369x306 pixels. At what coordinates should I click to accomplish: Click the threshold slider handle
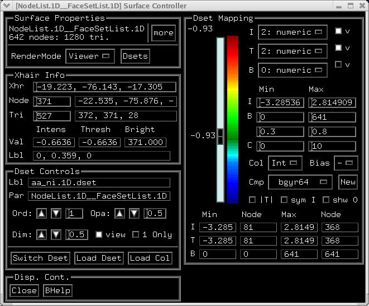[220, 135]
